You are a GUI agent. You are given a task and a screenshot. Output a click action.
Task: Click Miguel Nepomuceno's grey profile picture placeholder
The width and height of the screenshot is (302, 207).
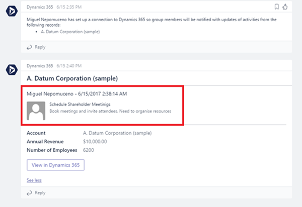click(x=37, y=111)
